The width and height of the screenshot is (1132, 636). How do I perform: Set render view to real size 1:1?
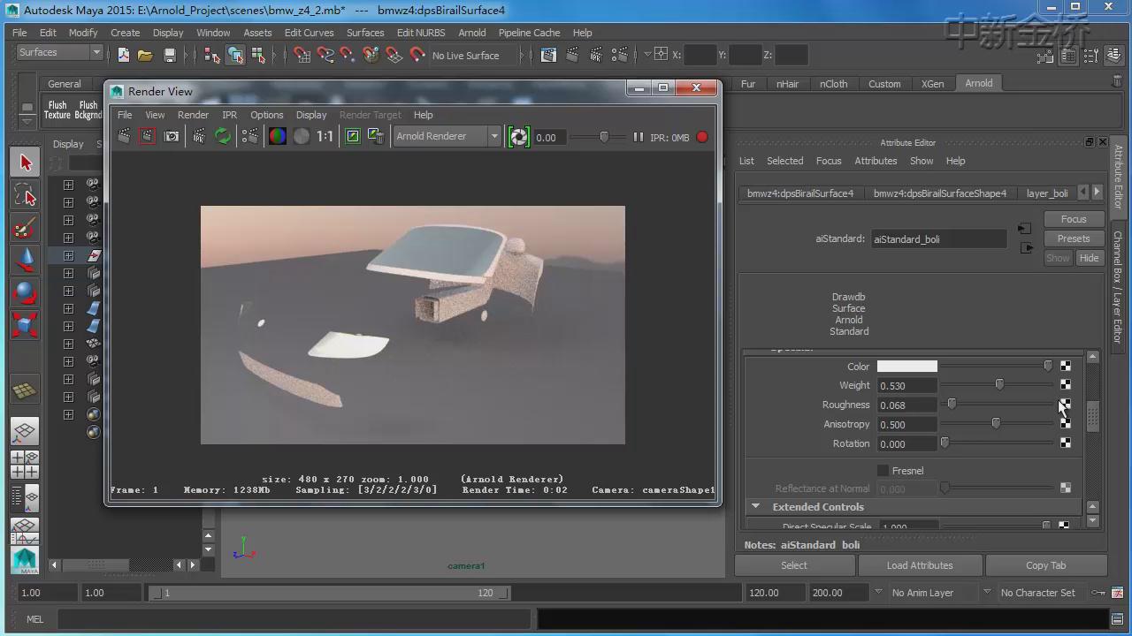coord(325,136)
